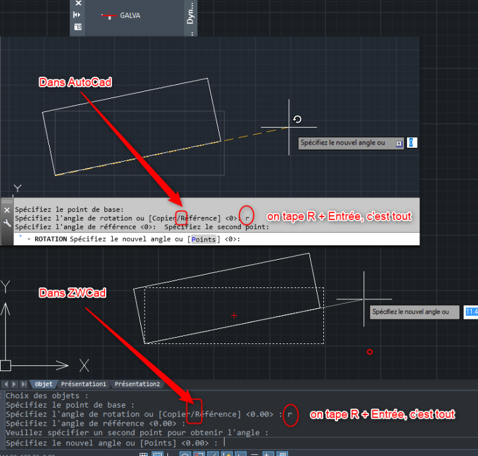Click 'Veuillez spécifier un second point' line

click(137, 433)
